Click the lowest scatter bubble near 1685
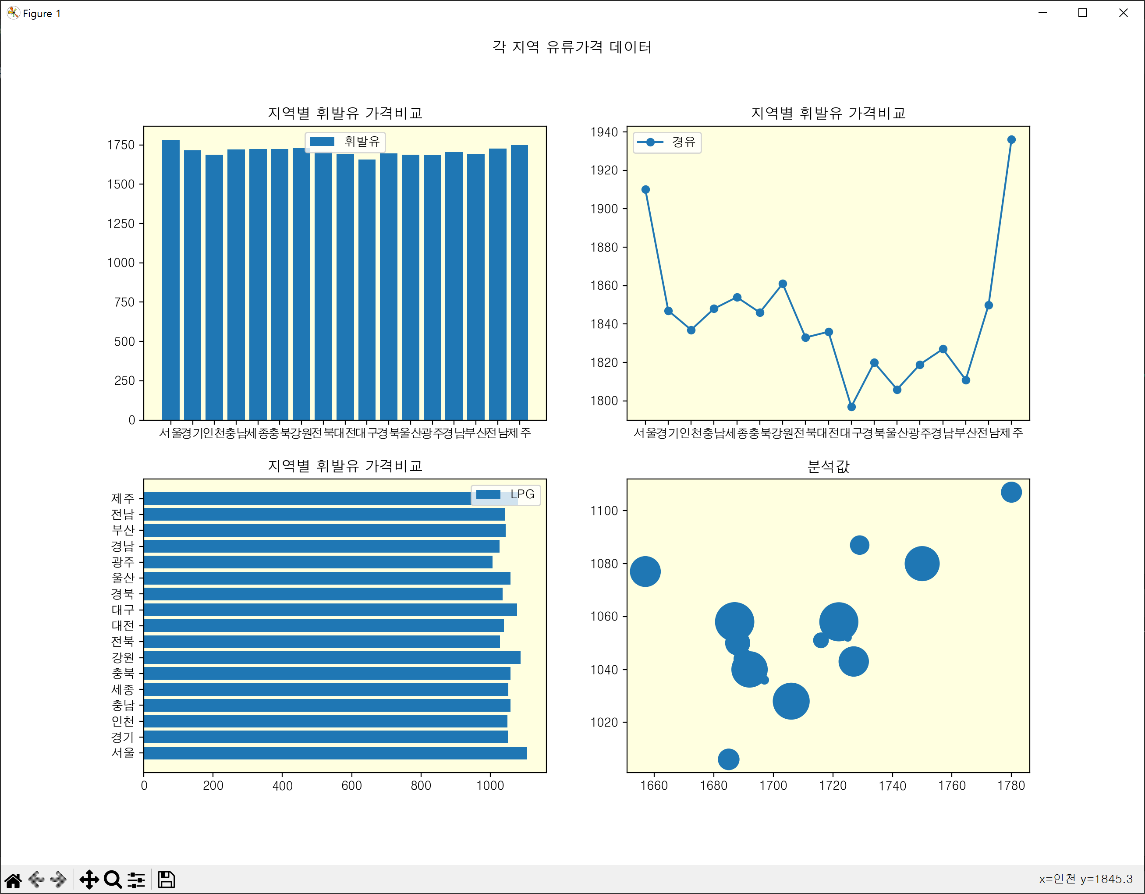Screen dimensions: 1145x894 tap(728, 759)
